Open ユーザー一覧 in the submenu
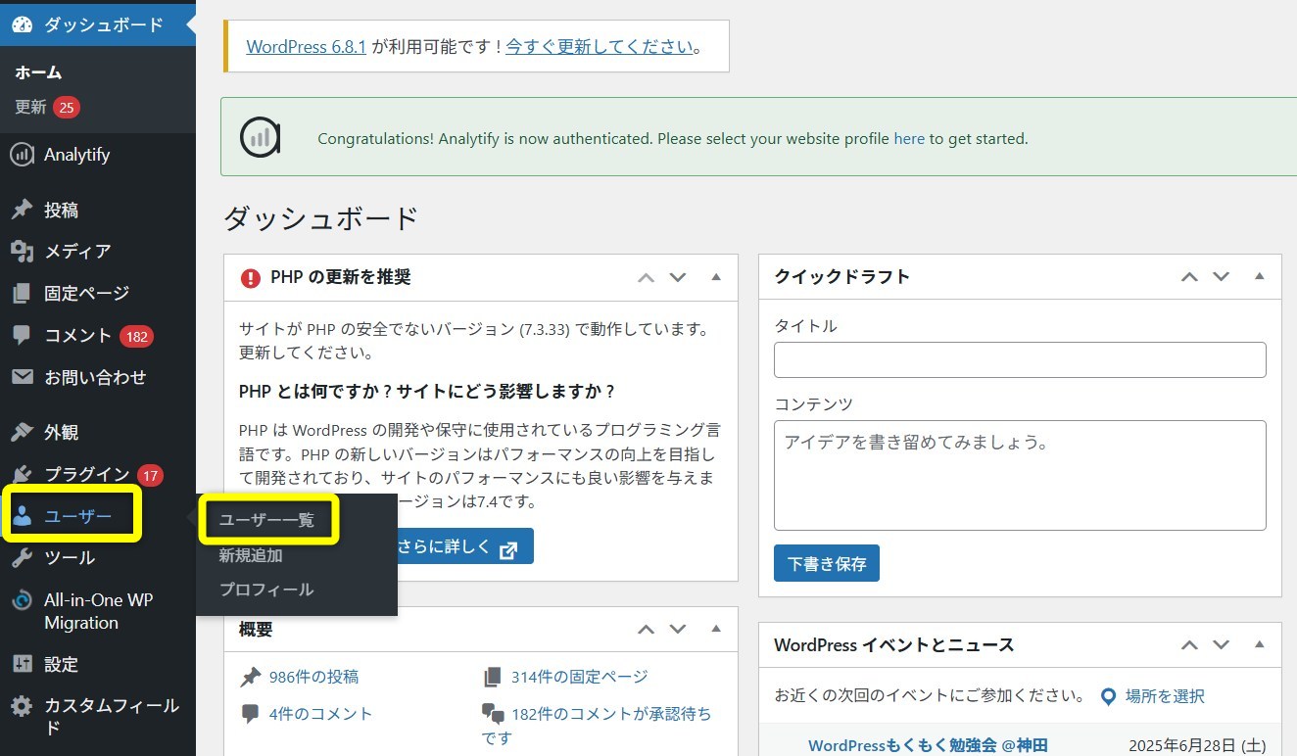1297x756 pixels. pyautogui.click(x=266, y=520)
